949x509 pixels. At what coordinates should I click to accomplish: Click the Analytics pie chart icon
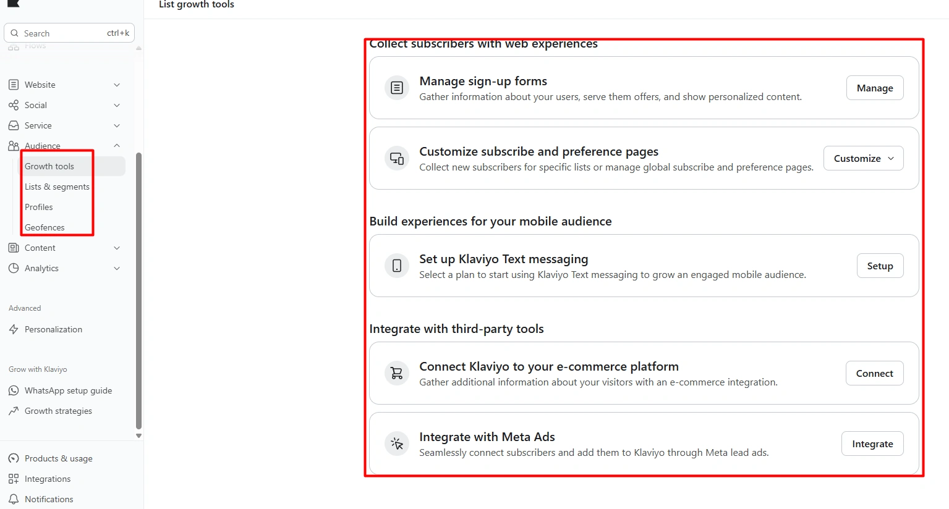[14, 268]
